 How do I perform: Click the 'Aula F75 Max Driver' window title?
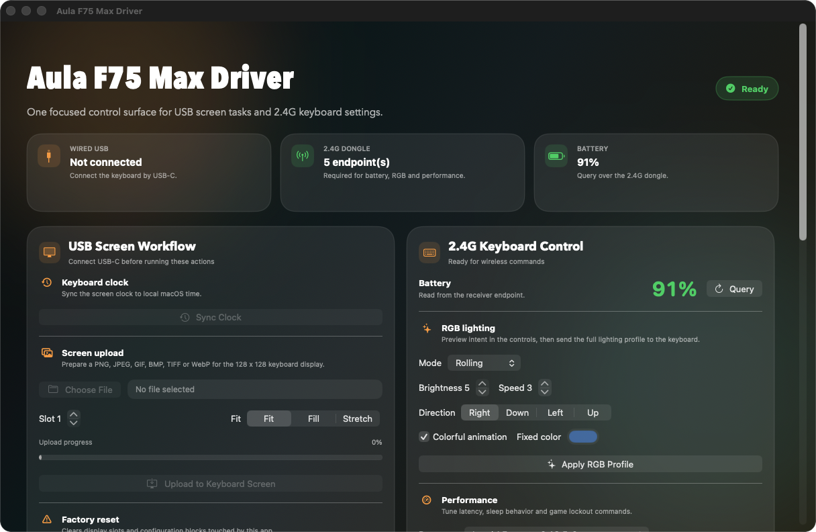(x=99, y=11)
